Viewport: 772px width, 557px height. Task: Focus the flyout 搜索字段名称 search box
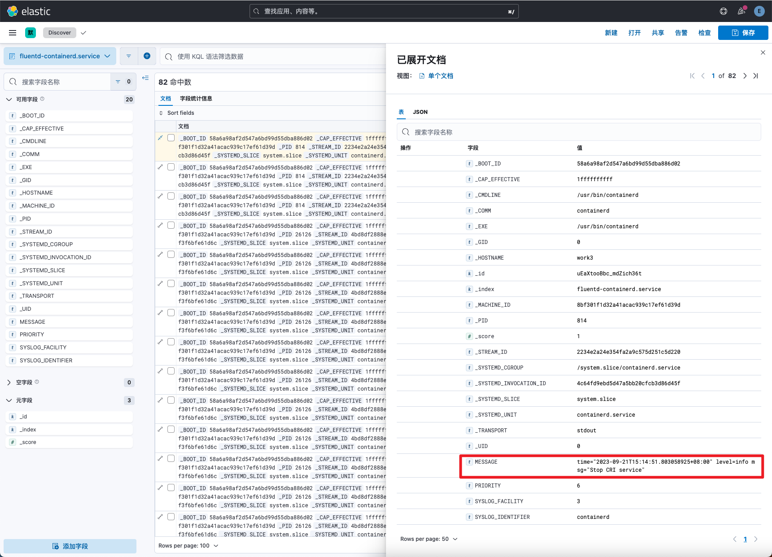pyautogui.click(x=579, y=132)
